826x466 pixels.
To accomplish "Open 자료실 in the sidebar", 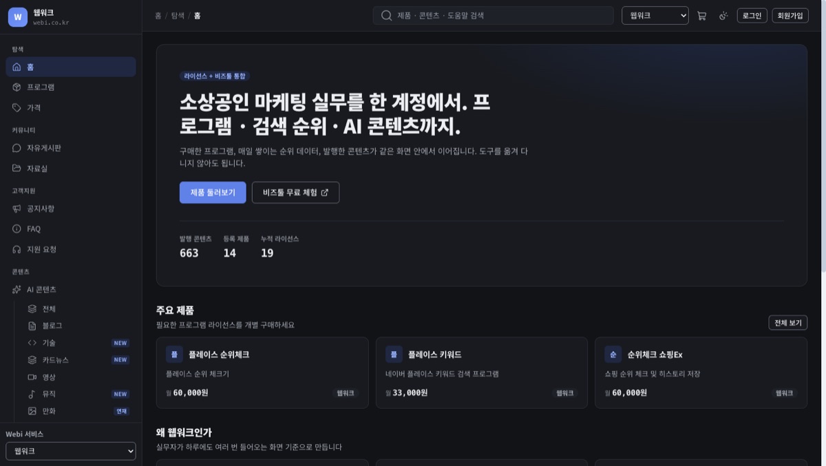I will pos(71,169).
